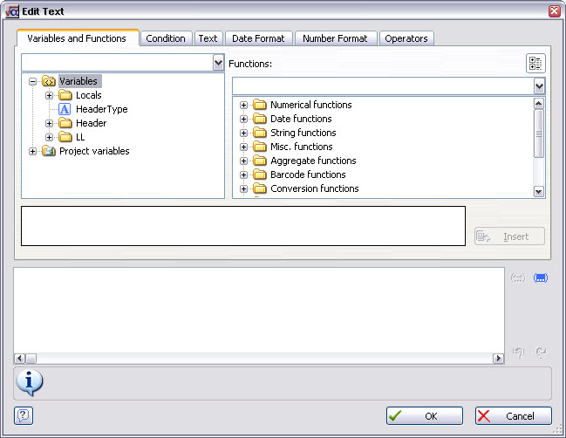Click the functions list scrollbar thumb
Screen dimensions: 566x438
point(539,133)
